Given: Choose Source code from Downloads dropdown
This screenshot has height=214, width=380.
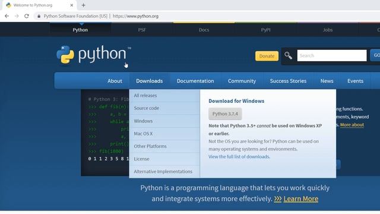Looking at the screenshot, I should point(164,108).
